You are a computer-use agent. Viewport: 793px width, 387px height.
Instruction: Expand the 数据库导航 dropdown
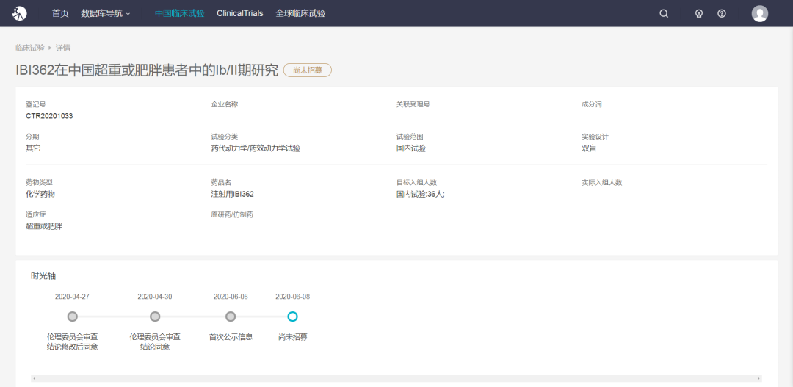point(106,14)
